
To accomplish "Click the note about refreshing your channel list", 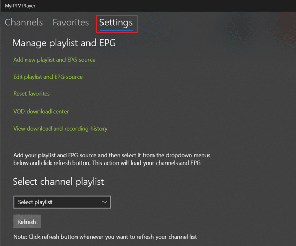I will pos(105,237).
